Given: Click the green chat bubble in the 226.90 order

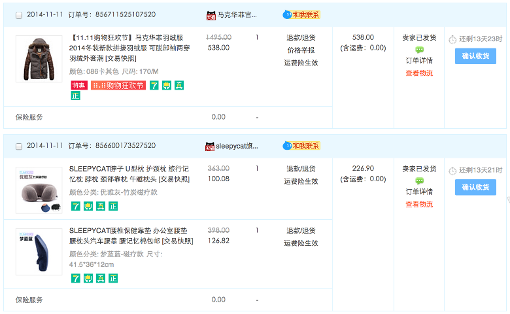Looking at the screenshot, I should (x=419, y=181).
